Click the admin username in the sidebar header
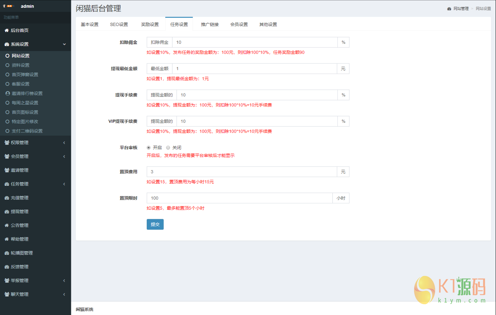 (x=27, y=6)
